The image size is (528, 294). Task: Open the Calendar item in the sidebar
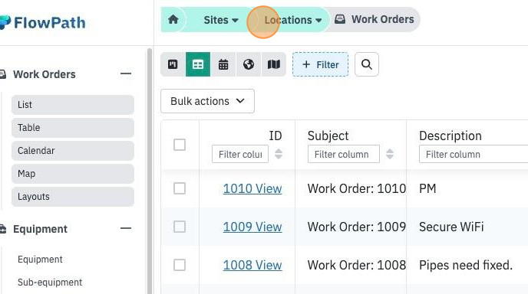pyautogui.click(x=73, y=151)
